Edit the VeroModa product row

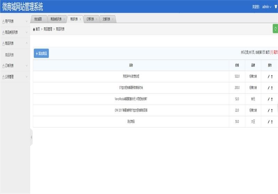(x=268, y=99)
